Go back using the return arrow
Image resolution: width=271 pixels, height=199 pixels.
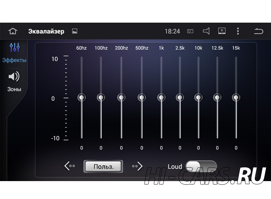coord(258,31)
